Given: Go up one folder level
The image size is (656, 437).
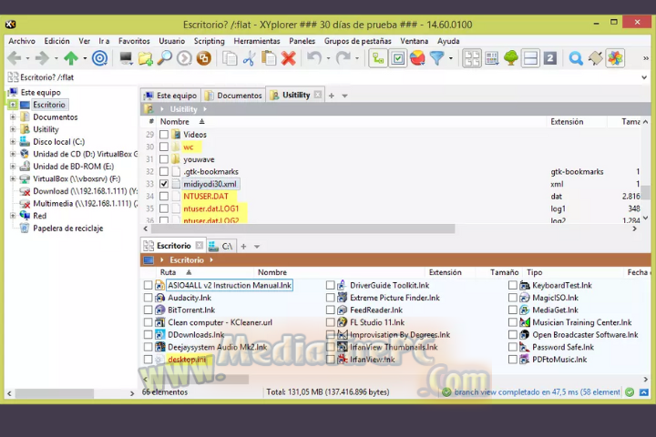Looking at the screenshot, I should click(71, 58).
